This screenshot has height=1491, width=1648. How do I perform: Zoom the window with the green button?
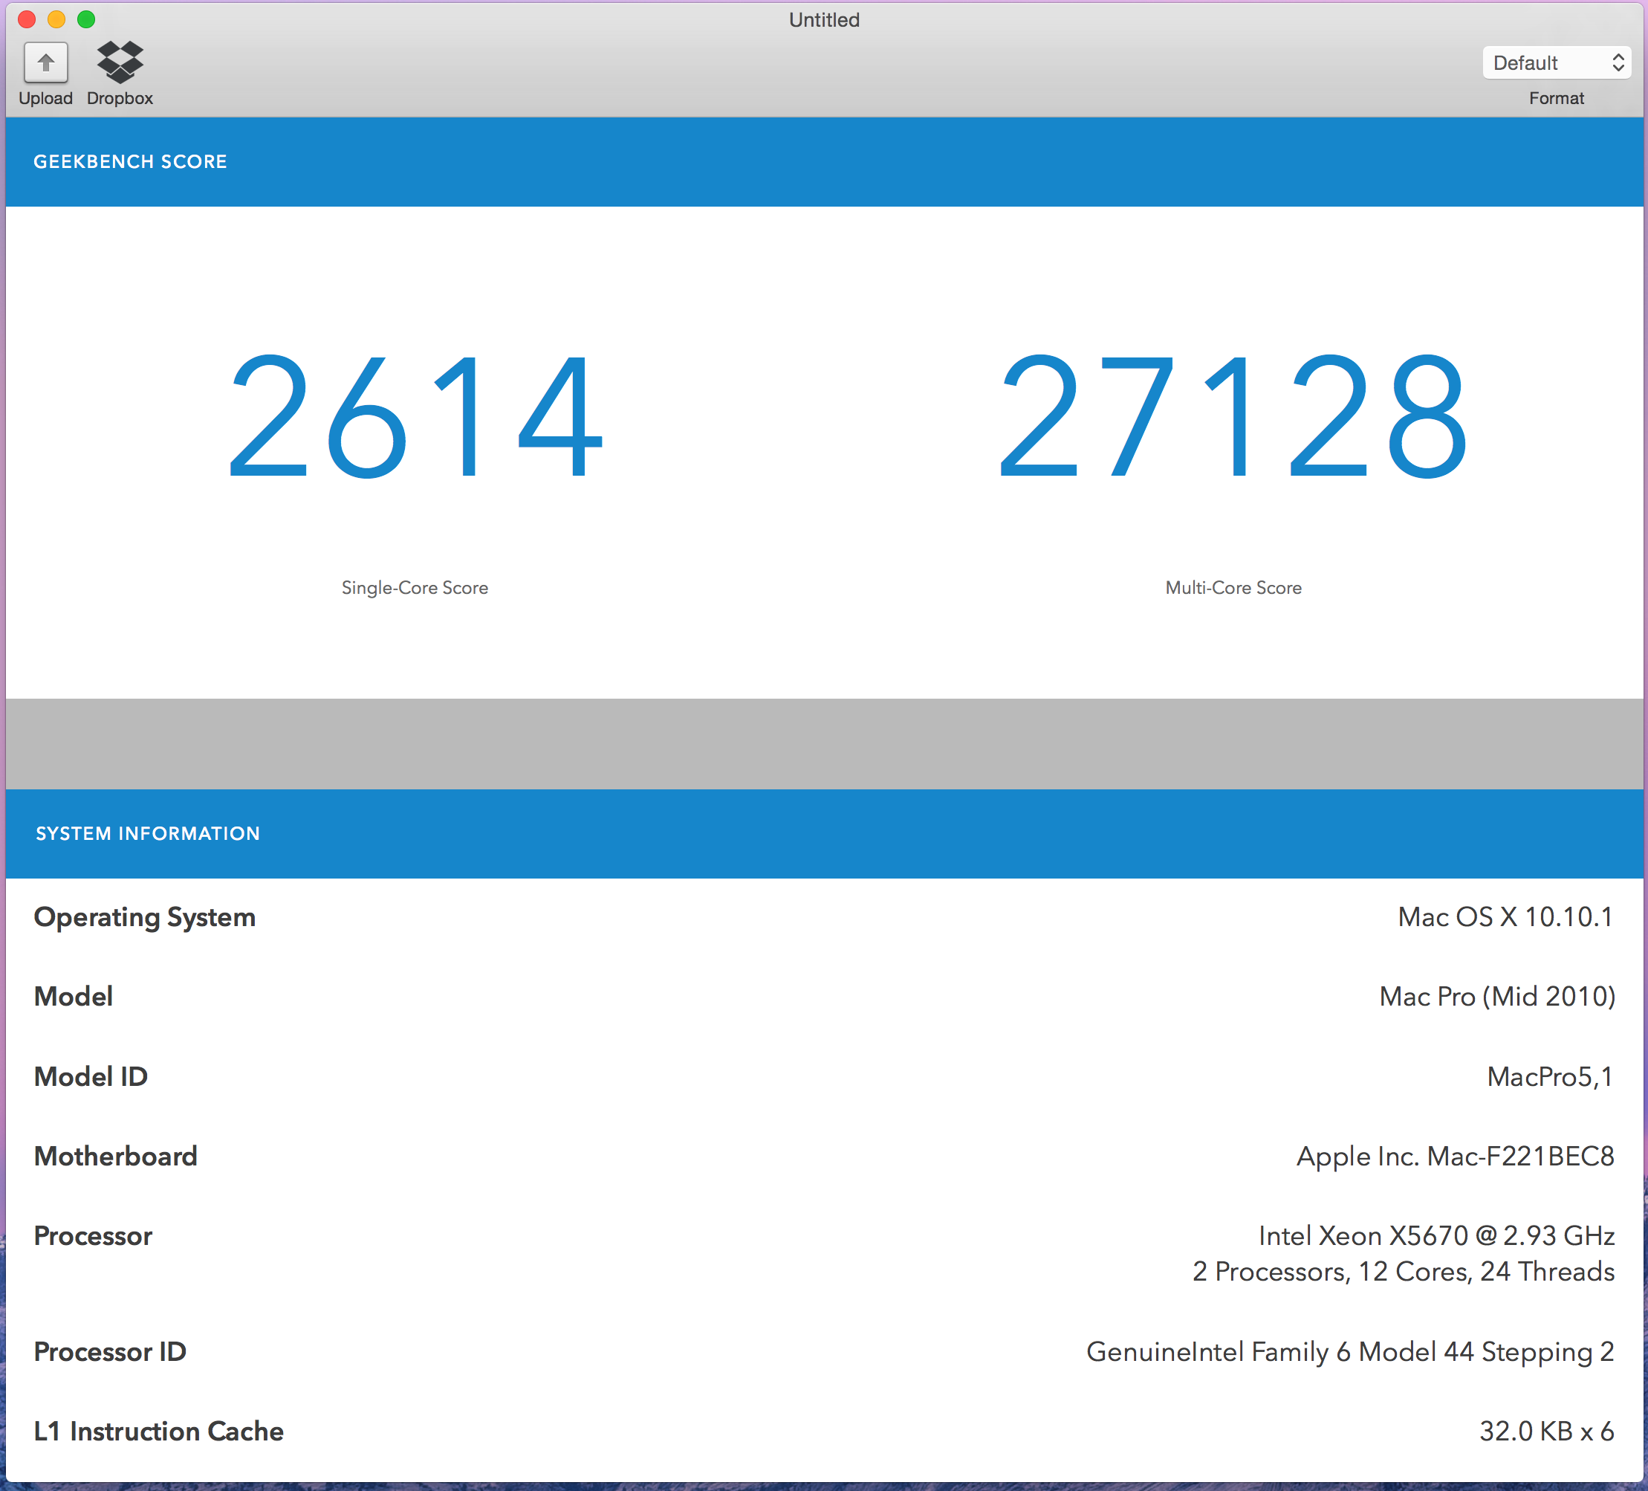[x=86, y=19]
